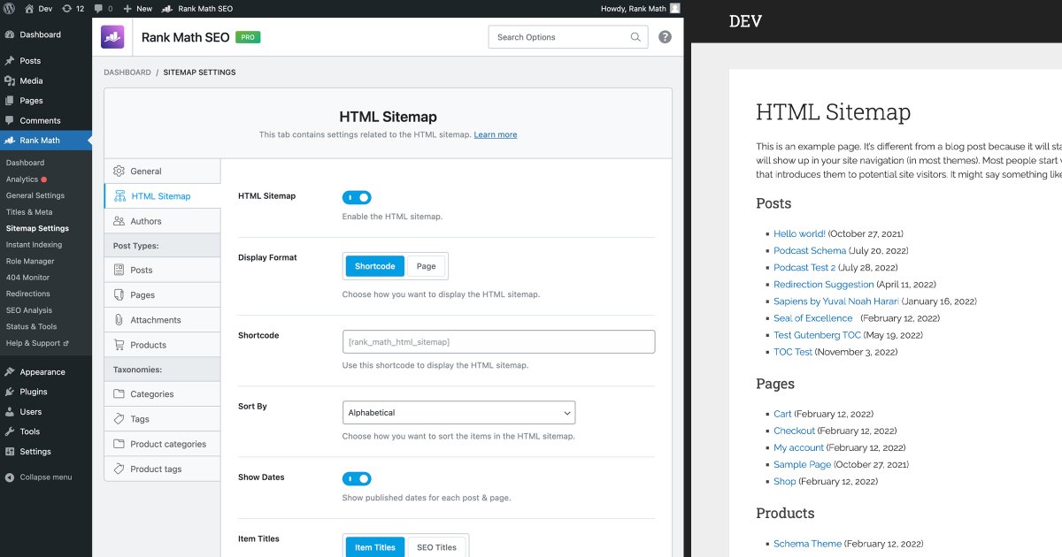The height and width of the screenshot is (557, 1062).
Task: Click the Posts post-type icon
Action: tap(119, 270)
